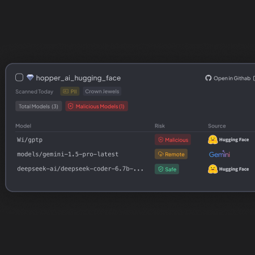Click Hugging Face emoji icon for deepseek-coder
The width and height of the screenshot is (255, 255).
pos(212,169)
